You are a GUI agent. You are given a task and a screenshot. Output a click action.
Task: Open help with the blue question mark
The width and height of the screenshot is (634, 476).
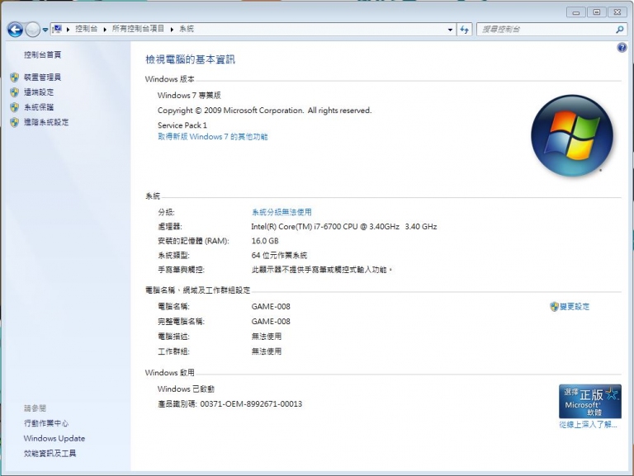point(622,48)
